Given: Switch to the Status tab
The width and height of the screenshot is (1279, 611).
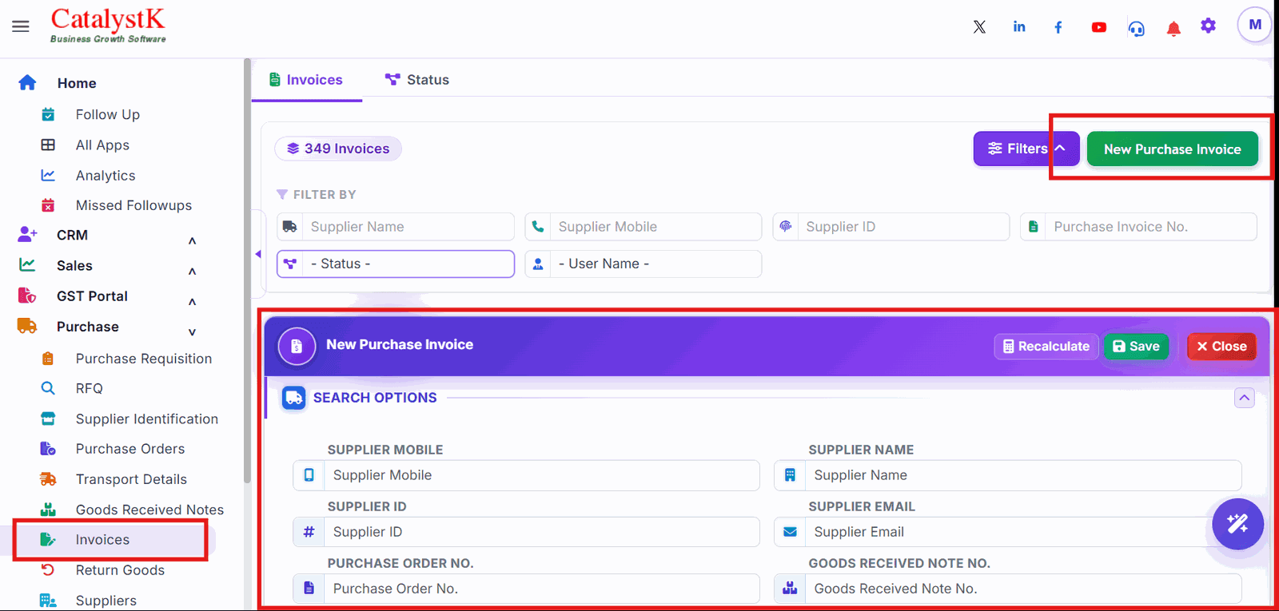Looking at the screenshot, I should 416,80.
